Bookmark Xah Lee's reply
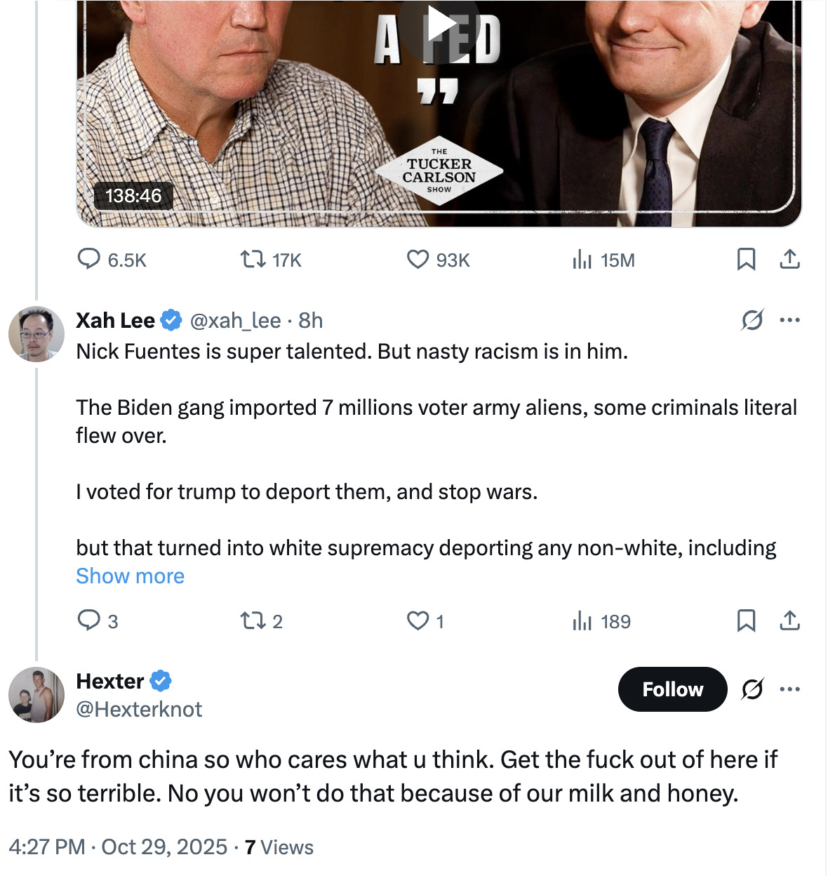828x876 pixels. coord(746,620)
